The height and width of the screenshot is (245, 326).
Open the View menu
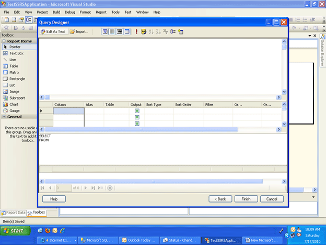click(x=29, y=12)
